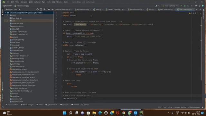This screenshot has height=116, width=206.
Task: Launch Microsoft Edge from taskbar
Action: (100, 113)
